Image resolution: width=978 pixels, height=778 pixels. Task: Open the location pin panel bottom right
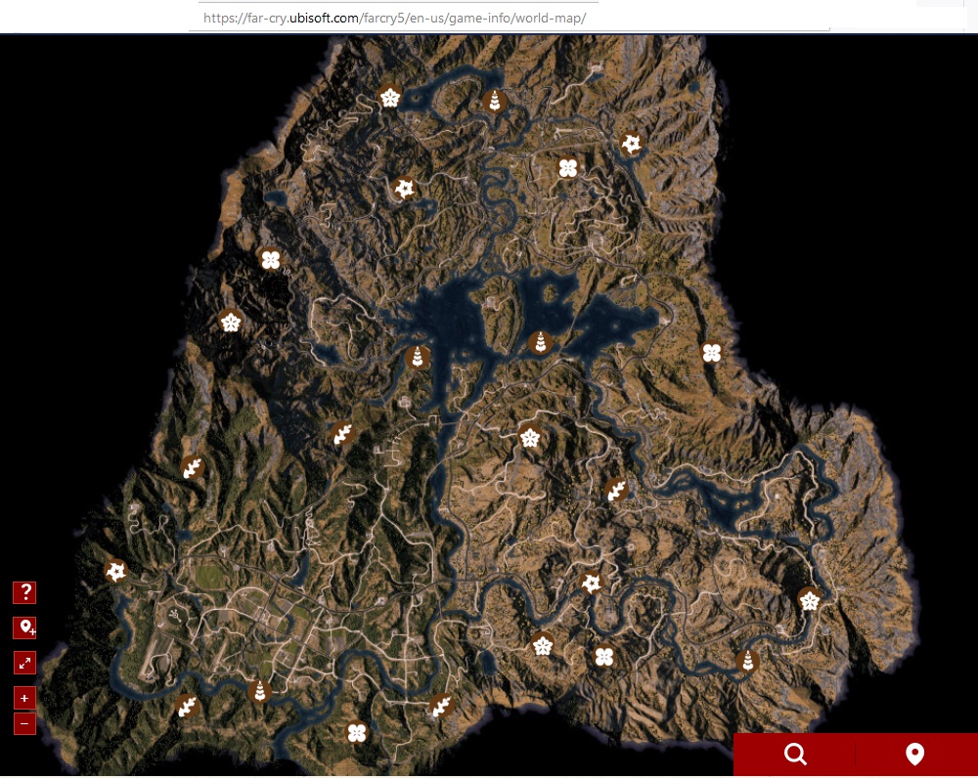(x=914, y=755)
